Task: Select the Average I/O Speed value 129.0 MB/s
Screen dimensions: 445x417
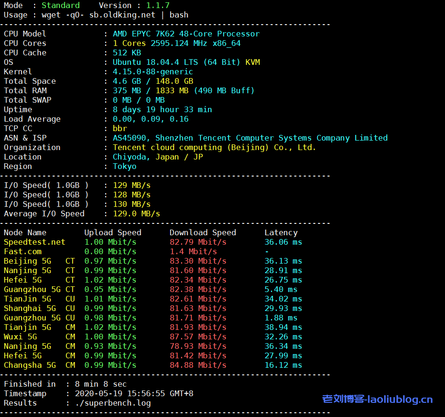Action: 136,213
